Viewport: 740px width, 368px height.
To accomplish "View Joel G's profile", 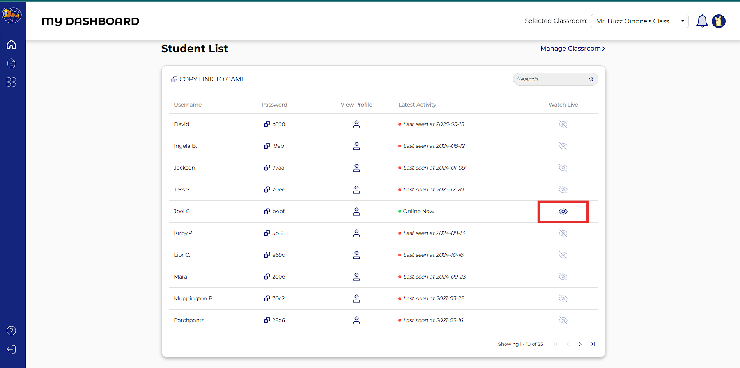I will coord(356,211).
